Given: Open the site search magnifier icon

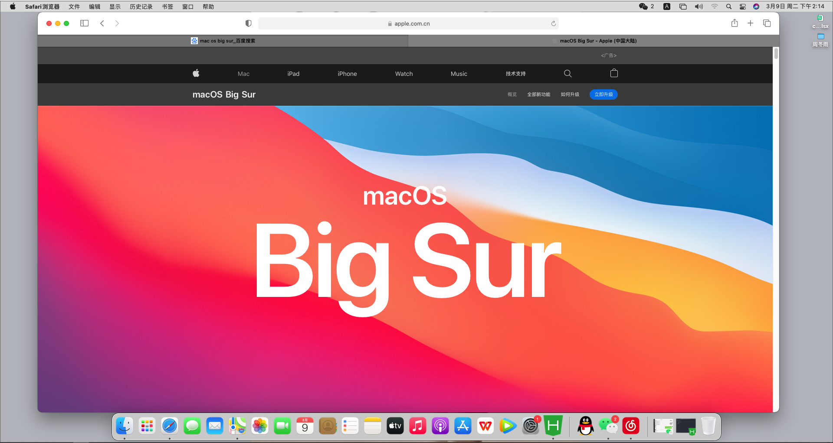Looking at the screenshot, I should (567, 73).
